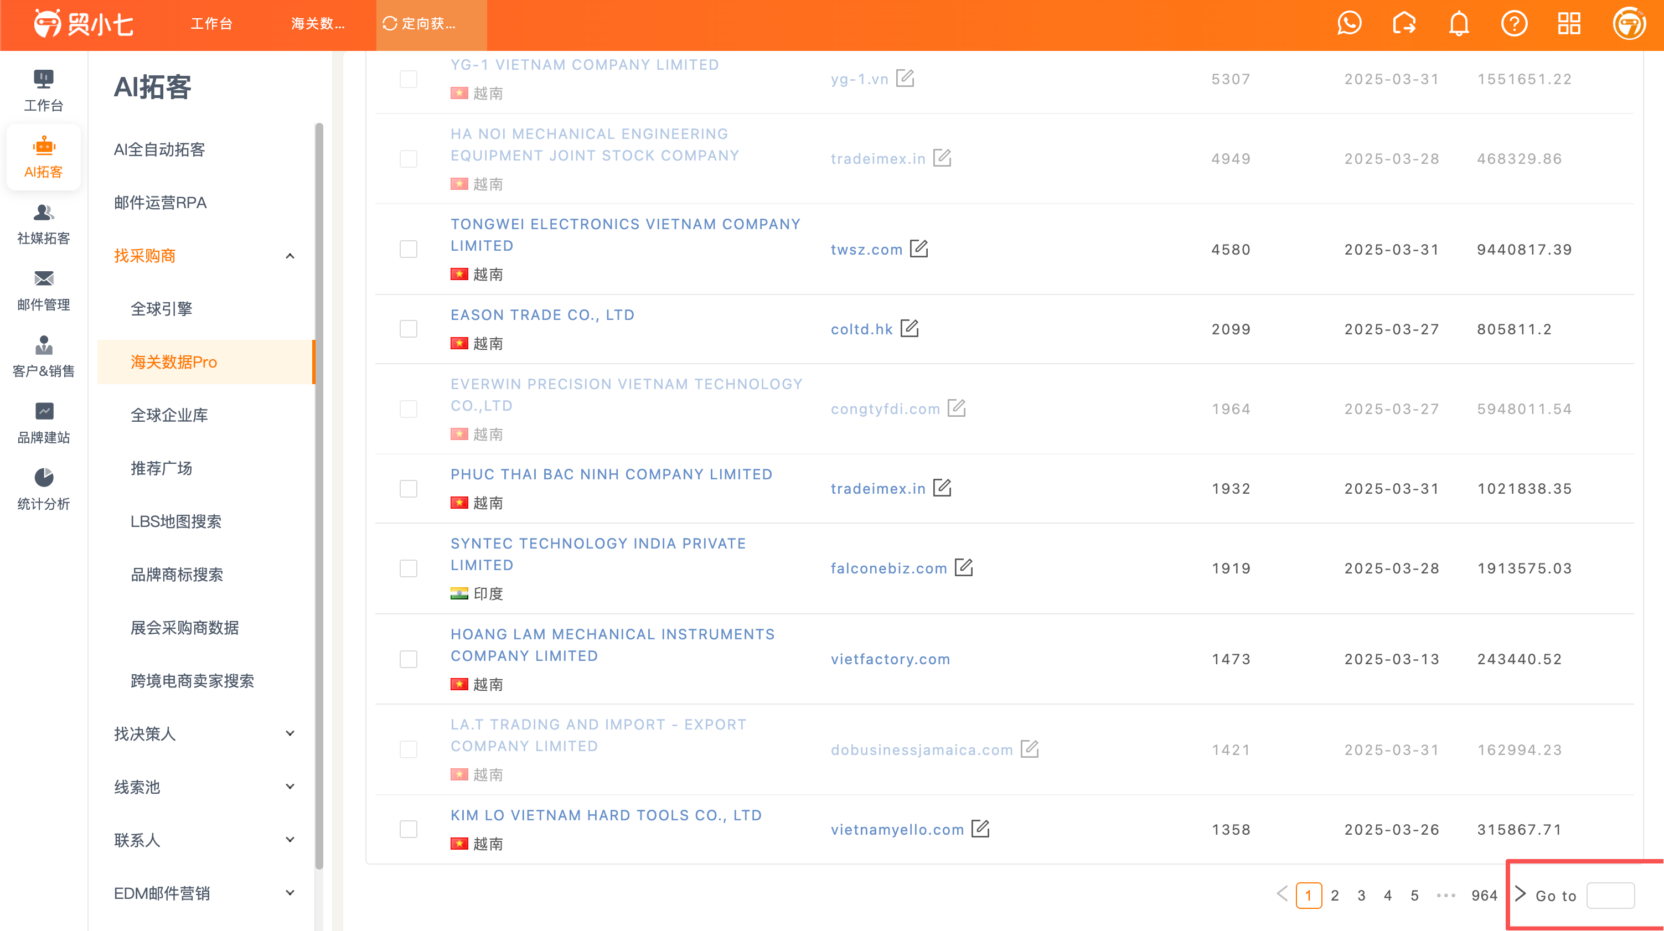This screenshot has width=1664, height=931.
Task: Select 海关数据Pro menu item
Action: (205, 362)
